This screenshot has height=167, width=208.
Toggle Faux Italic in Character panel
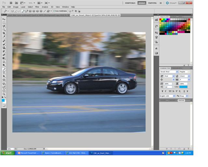165,91
